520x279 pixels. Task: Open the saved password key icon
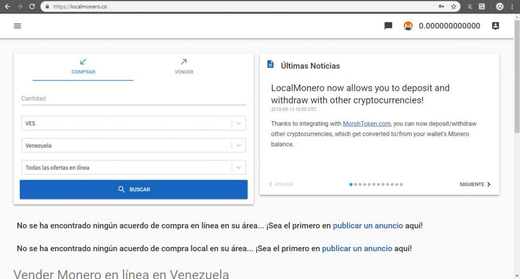point(441,6)
